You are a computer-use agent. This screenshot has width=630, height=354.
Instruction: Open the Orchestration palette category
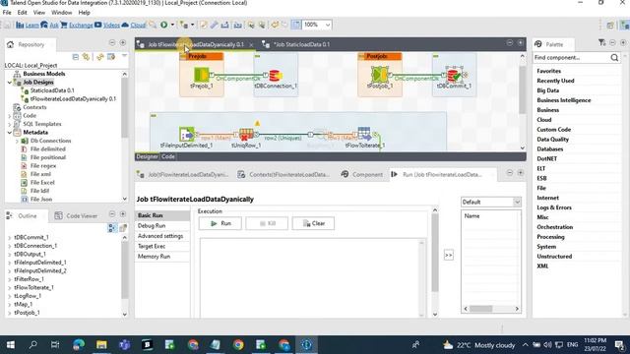[x=555, y=227]
